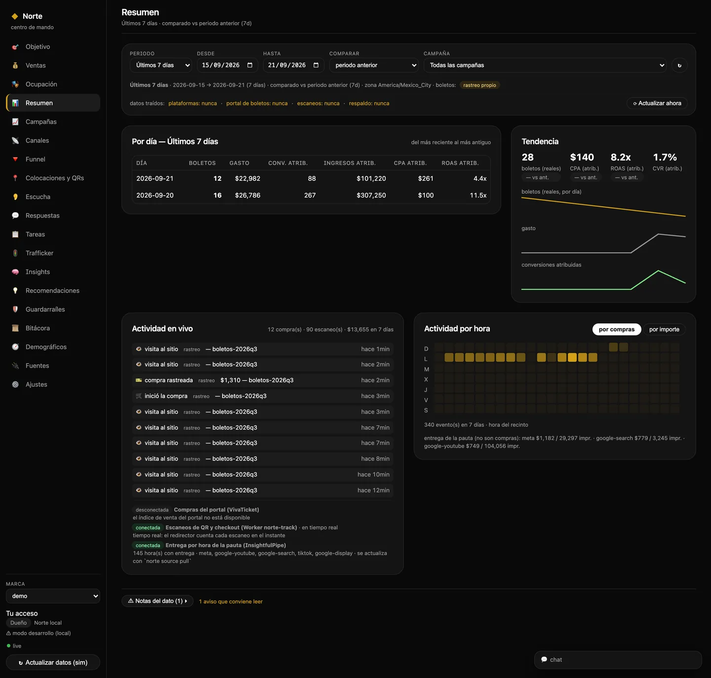
Task: Open the Desde date calendar picker icon
Action: click(x=250, y=65)
